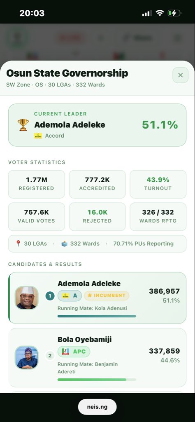Screen dimensions: 195x422
Task: Click the ballot box icon beside 332 Wards
Action: pyautogui.click(x=64, y=244)
